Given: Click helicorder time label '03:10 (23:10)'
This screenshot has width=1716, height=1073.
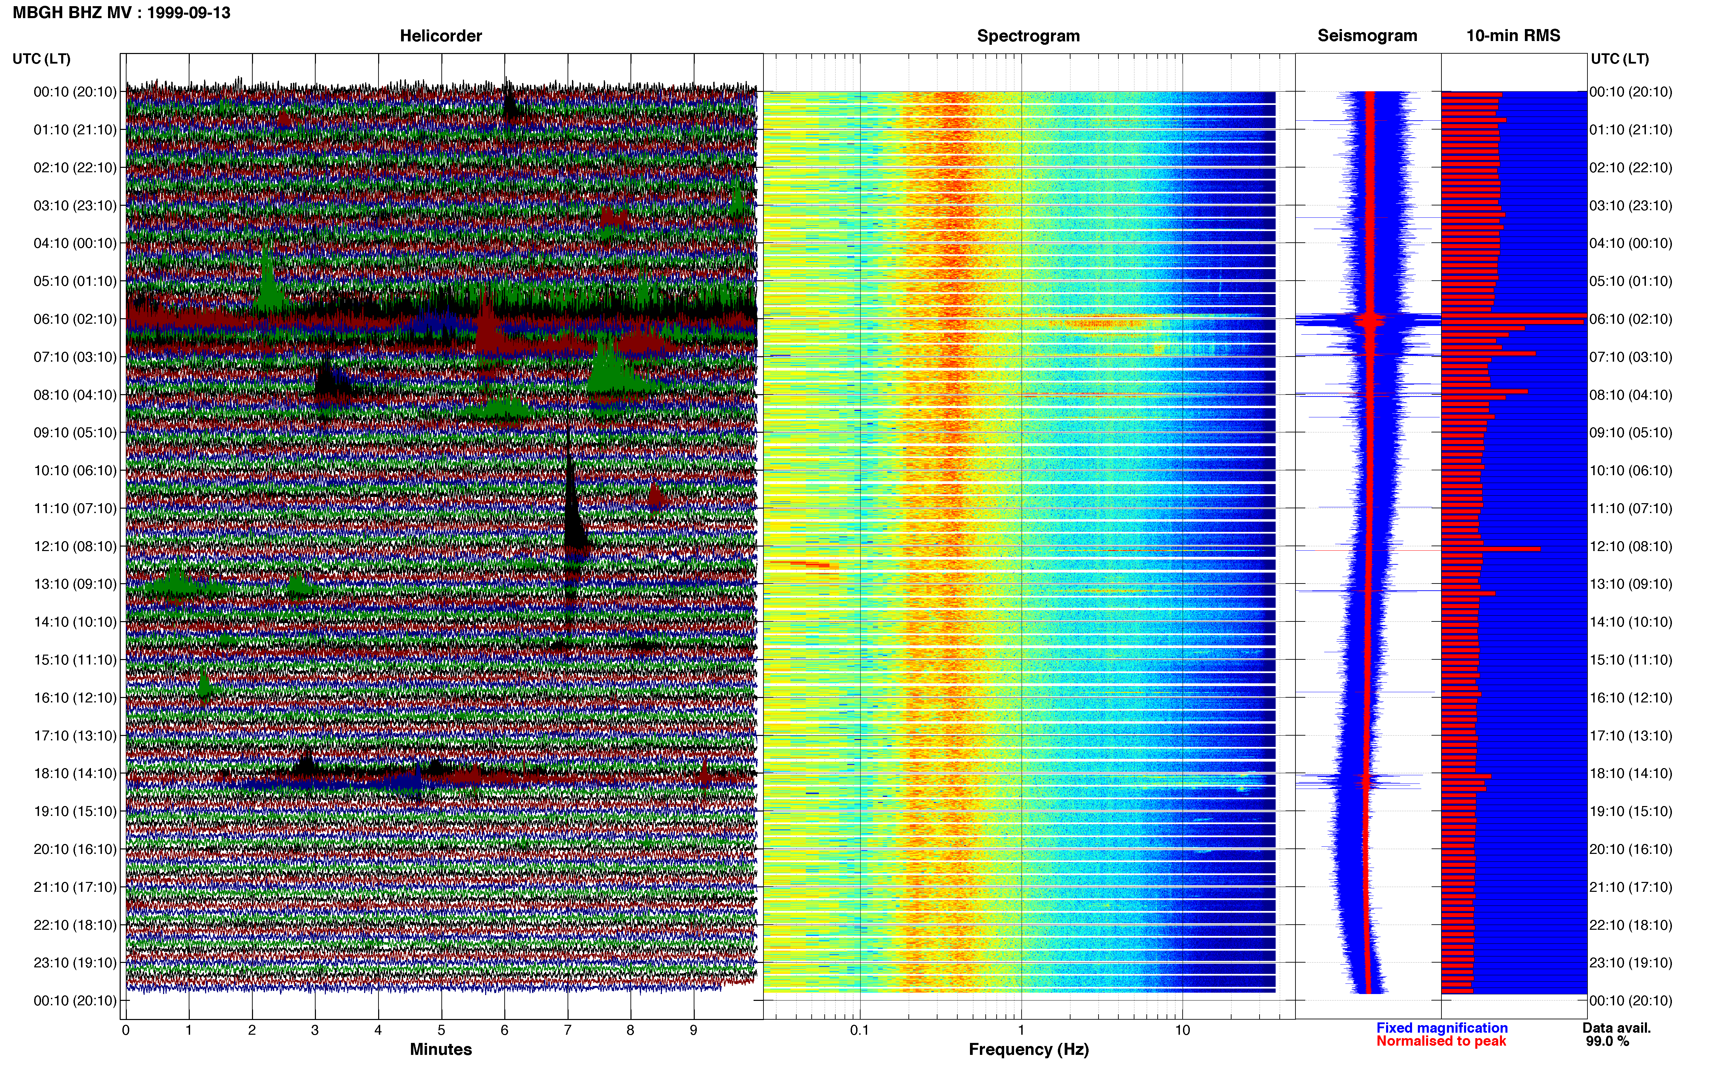Looking at the screenshot, I should tap(75, 206).
